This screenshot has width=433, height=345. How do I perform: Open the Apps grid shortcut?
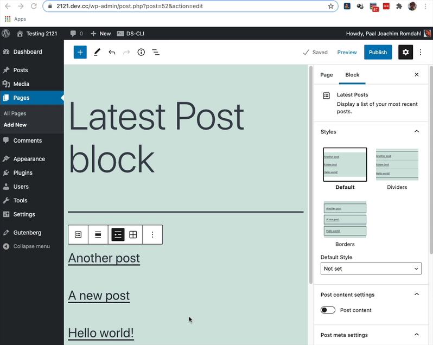point(15,19)
